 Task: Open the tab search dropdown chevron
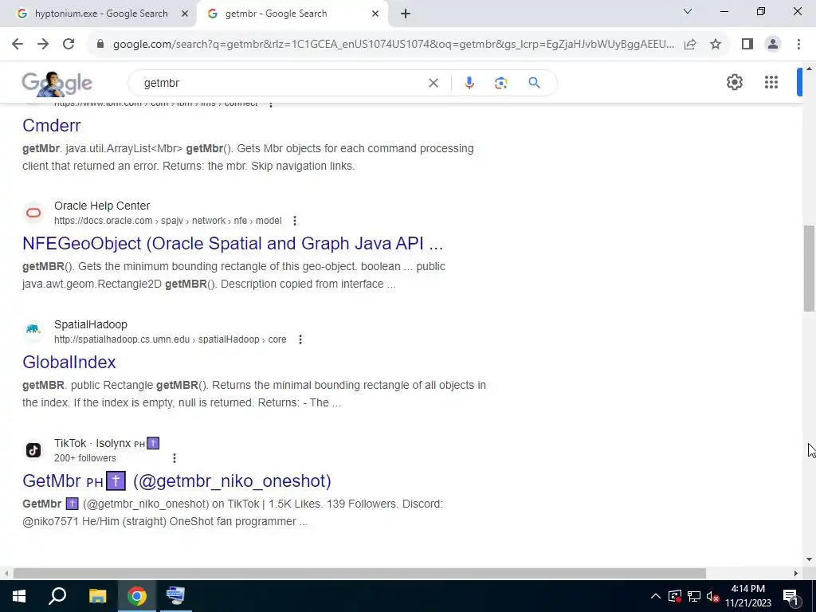click(688, 11)
